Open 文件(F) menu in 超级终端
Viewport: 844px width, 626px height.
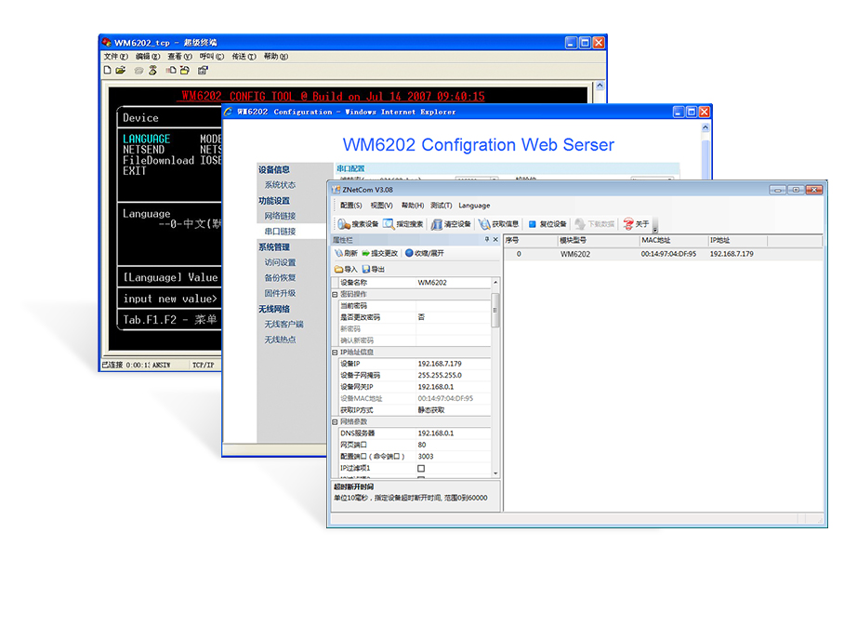click(x=116, y=57)
